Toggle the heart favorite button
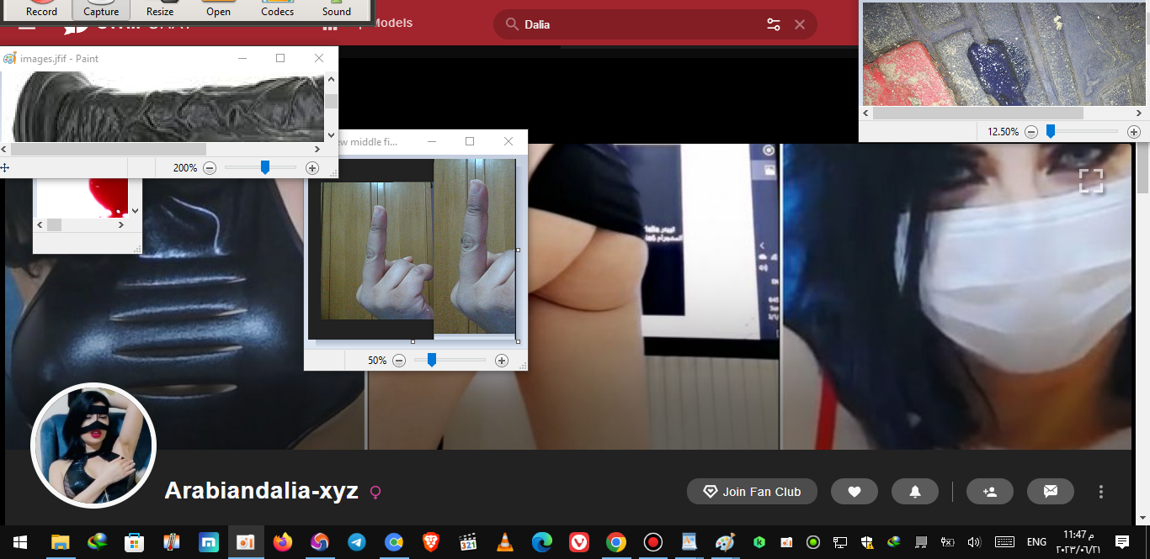The image size is (1150, 559). 854,492
